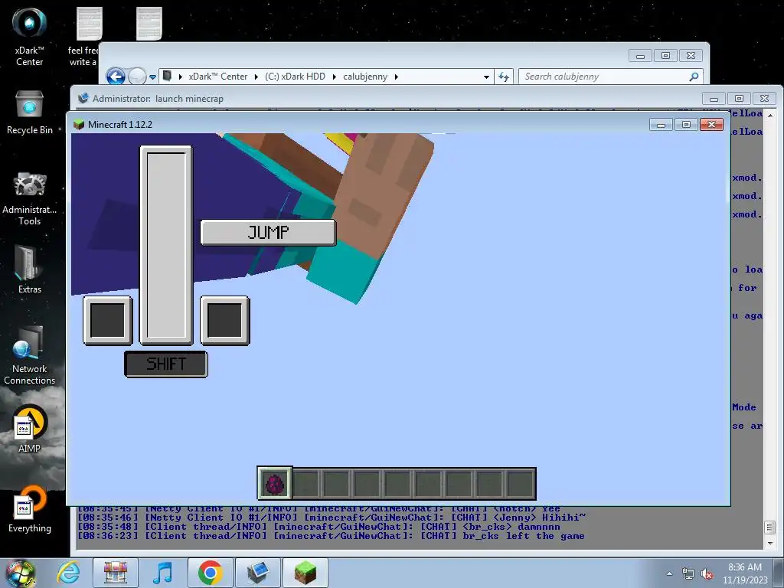Refresh the Explorer folder view

click(504, 77)
